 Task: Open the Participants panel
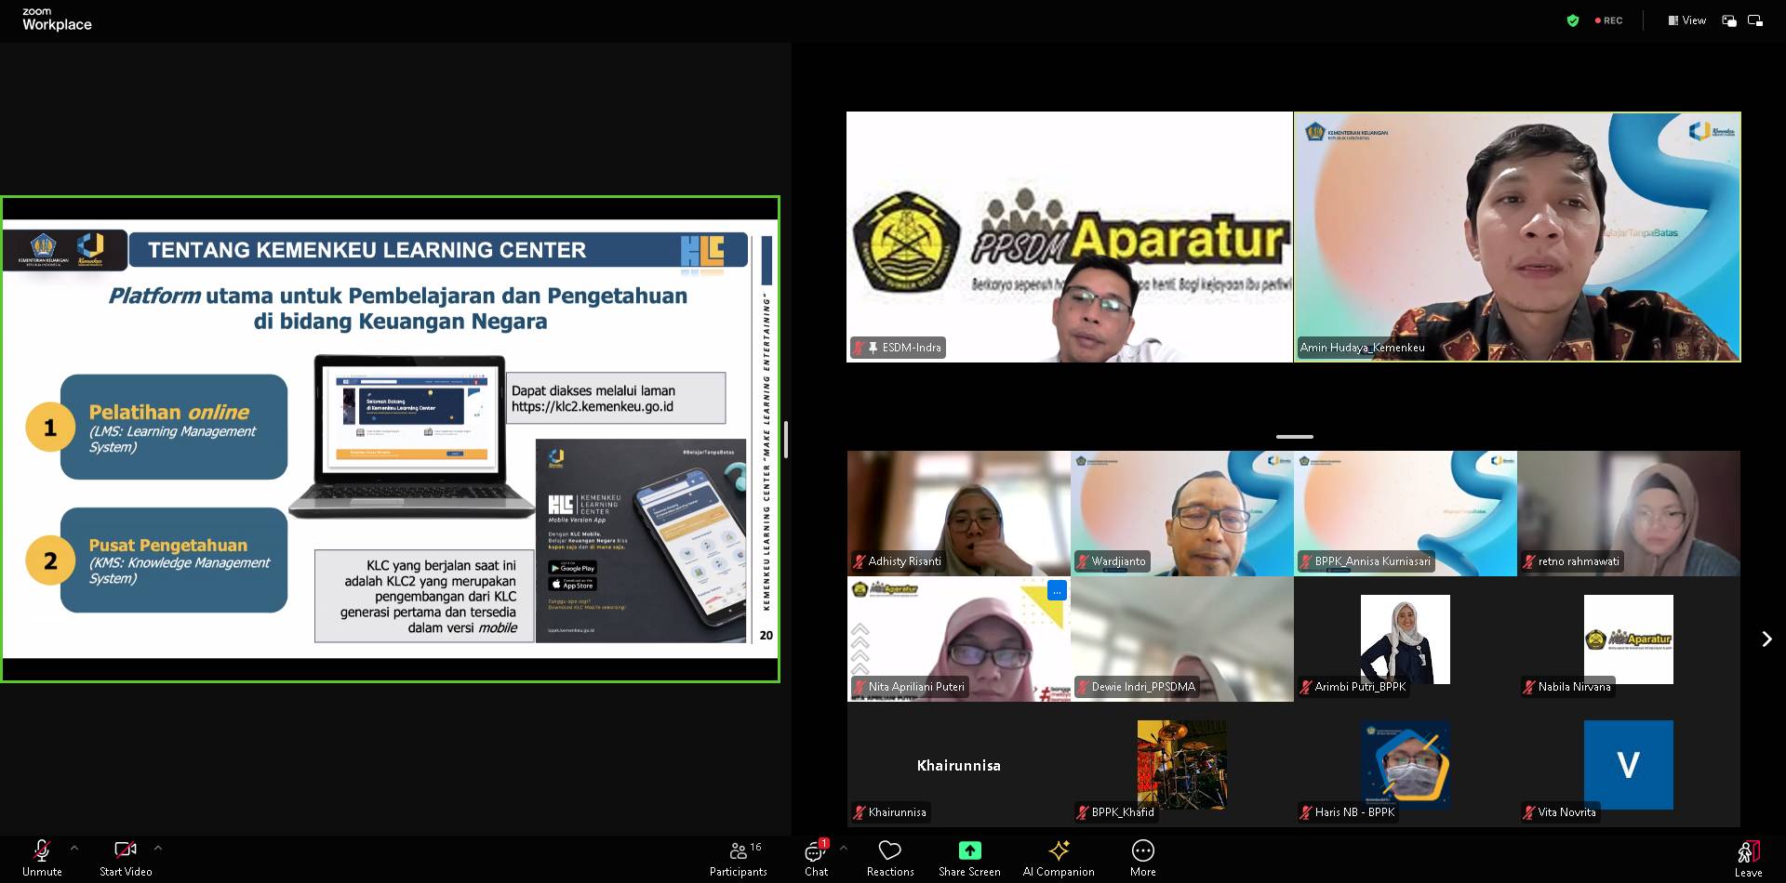[738, 857]
